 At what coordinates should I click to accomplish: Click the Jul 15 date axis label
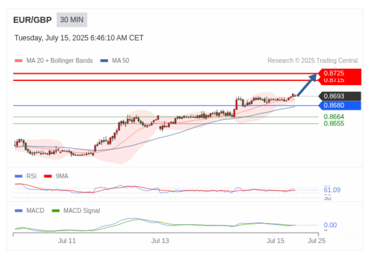coord(275,241)
